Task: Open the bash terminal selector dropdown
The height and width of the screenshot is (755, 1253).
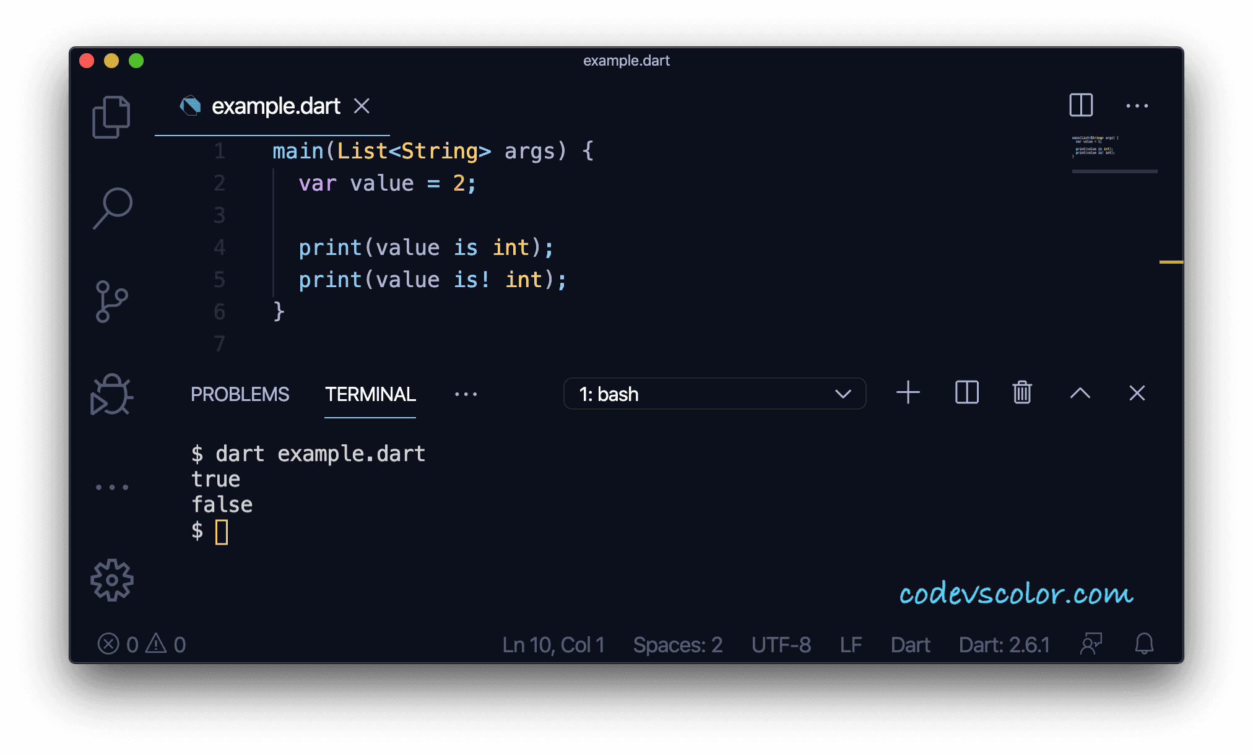Action: 714,394
